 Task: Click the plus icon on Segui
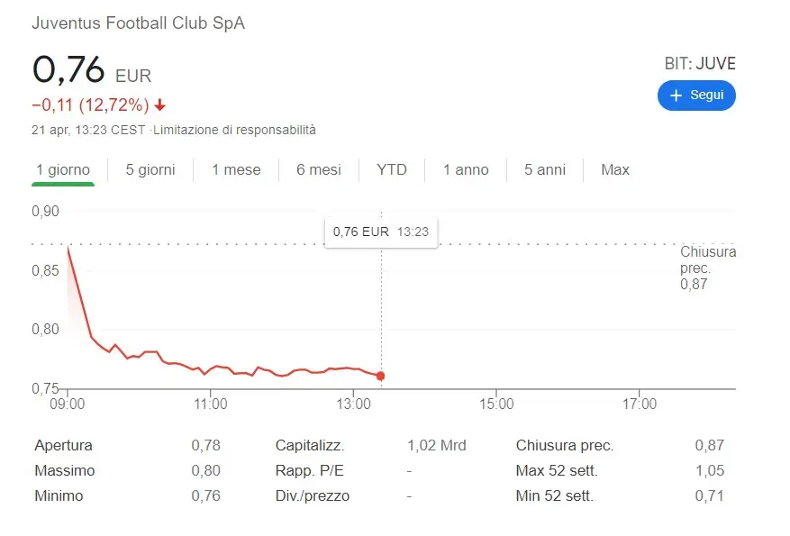(676, 95)
